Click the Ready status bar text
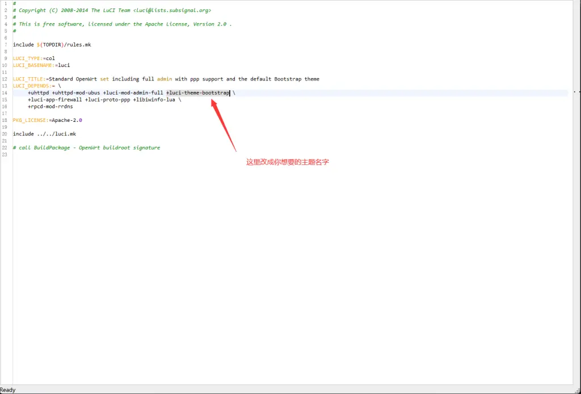This screenshot has width=581, height=394. pos(8,389)
